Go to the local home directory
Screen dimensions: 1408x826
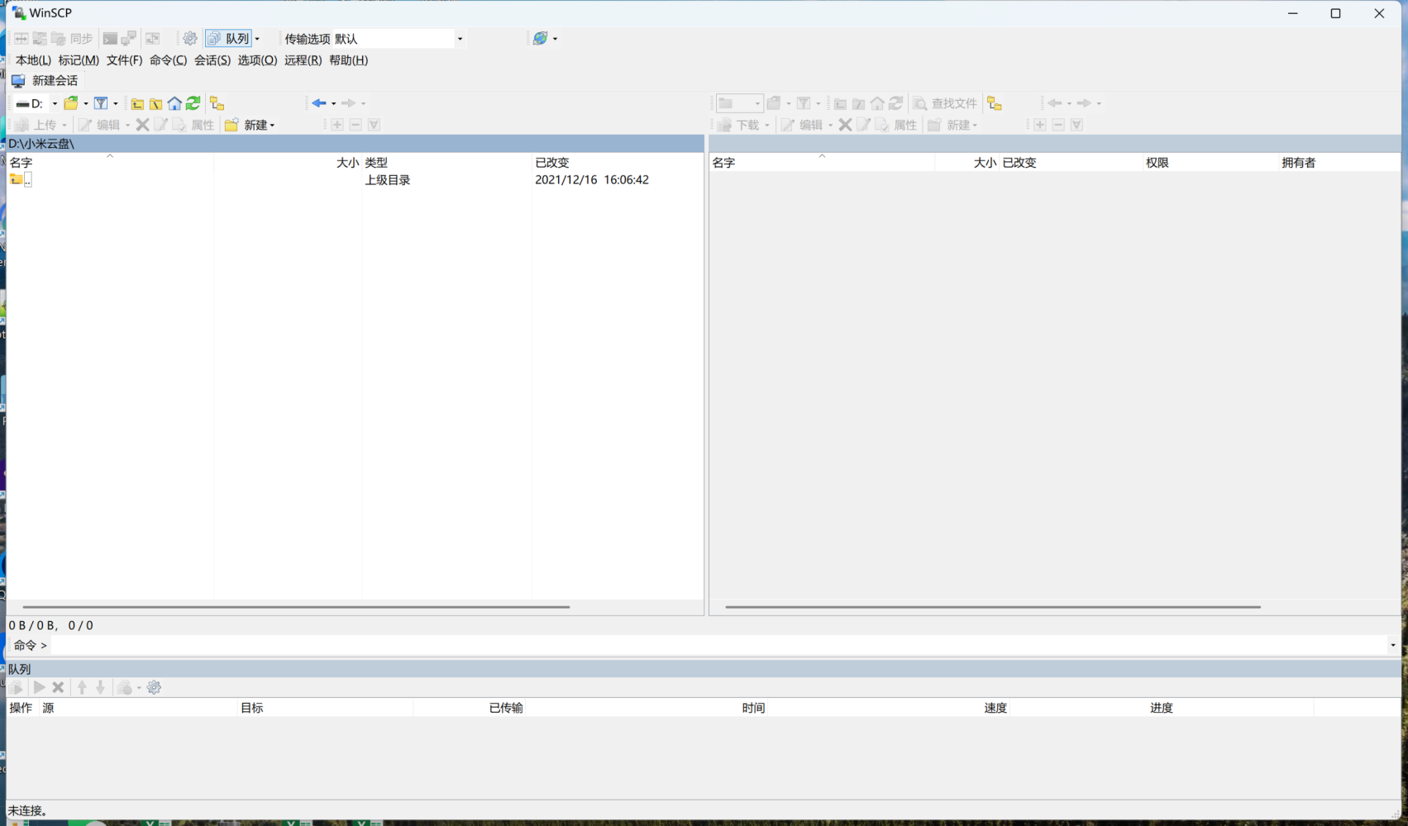[174, 103]
